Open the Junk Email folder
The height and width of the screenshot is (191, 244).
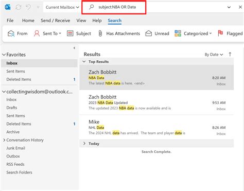(16, 148)
